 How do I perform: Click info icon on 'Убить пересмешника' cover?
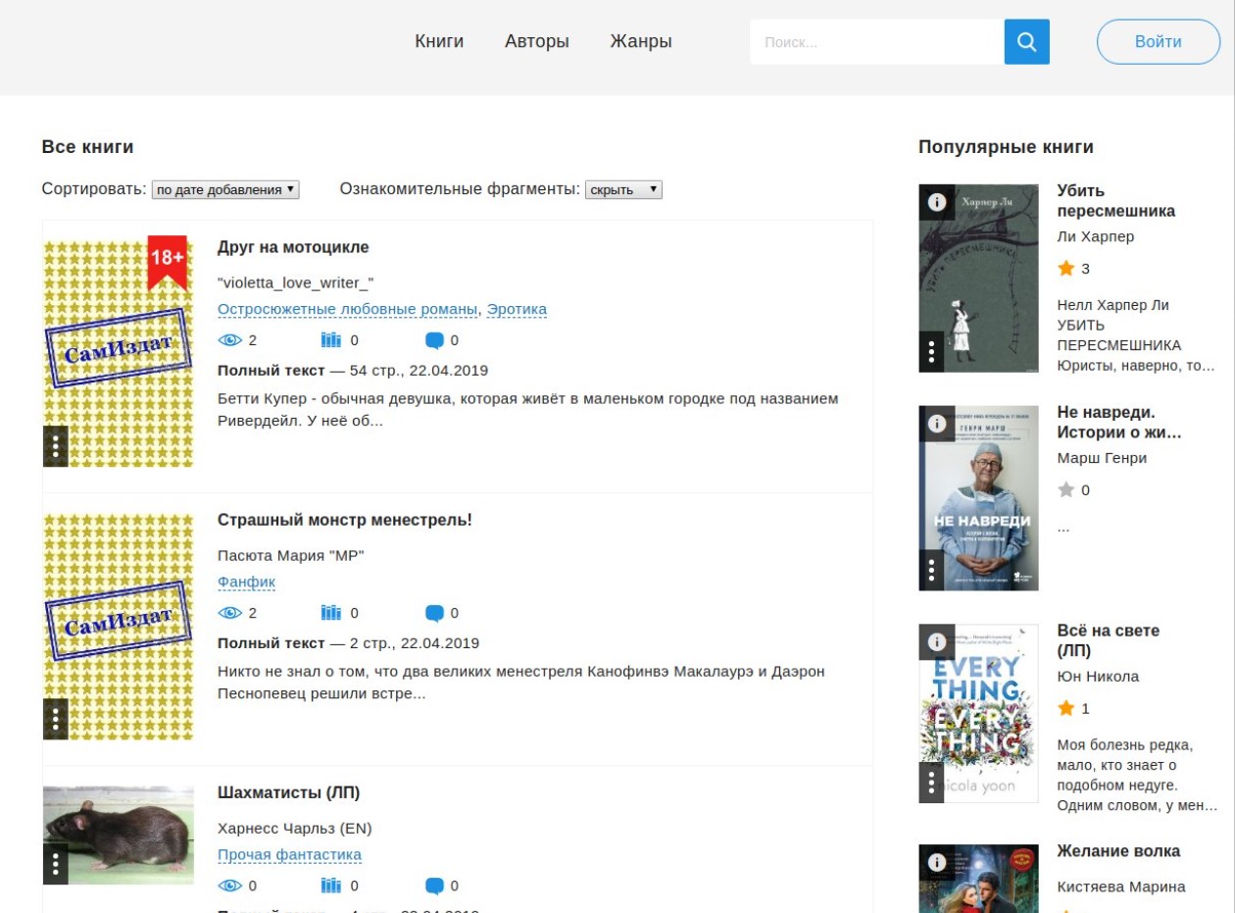coord(936,202)
